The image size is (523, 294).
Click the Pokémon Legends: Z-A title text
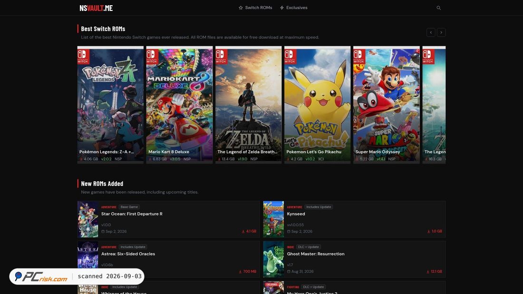(x=107, y=152)
